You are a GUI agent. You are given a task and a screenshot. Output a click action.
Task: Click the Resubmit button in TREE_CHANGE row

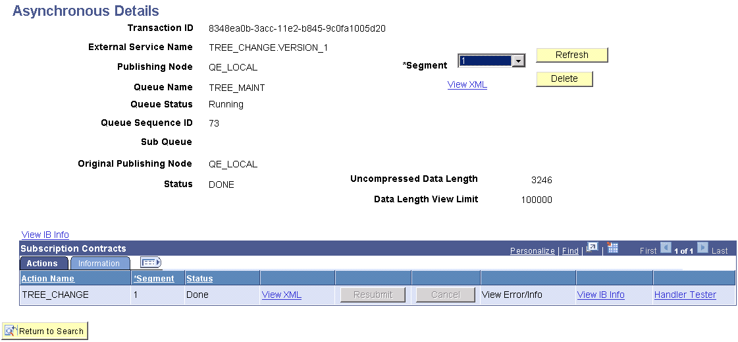[373, 295]
